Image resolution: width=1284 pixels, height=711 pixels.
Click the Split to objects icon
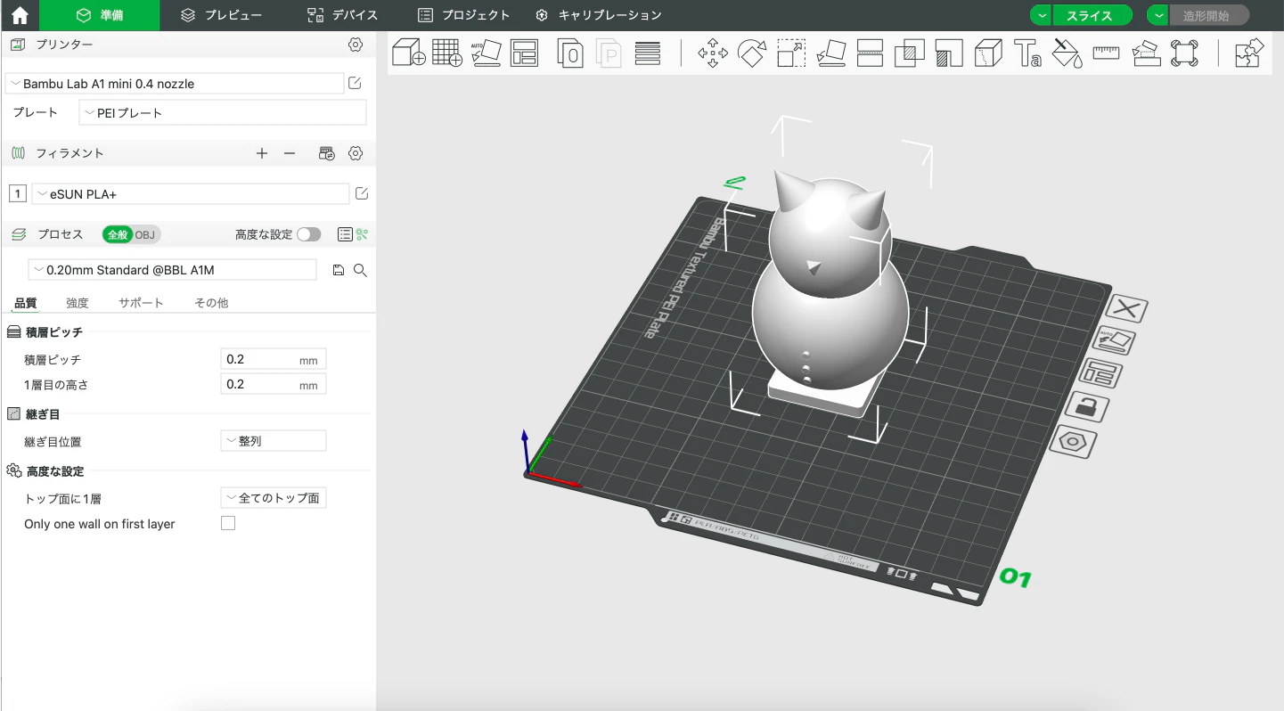point(570,53)
